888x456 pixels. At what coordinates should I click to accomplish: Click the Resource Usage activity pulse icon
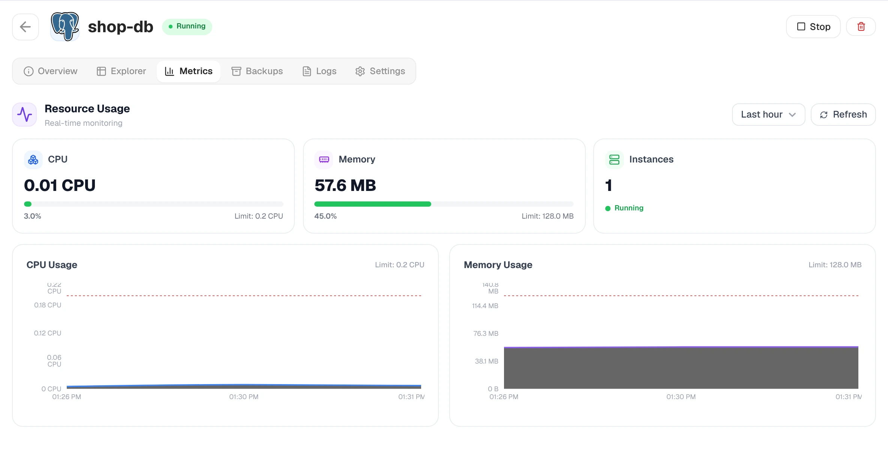tap(24, 115)
